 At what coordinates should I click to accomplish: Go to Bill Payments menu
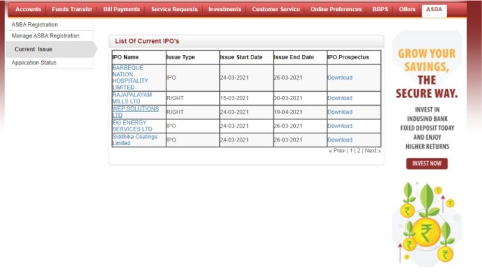coord(121,10)
